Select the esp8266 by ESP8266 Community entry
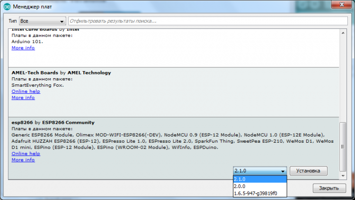This screenshot has height=200, width=355. [x=174, y=148]
